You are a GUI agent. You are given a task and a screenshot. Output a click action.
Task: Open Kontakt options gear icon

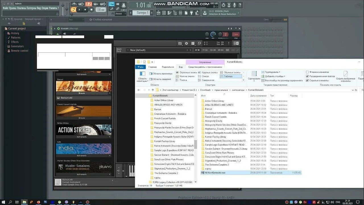pos(187,43)
